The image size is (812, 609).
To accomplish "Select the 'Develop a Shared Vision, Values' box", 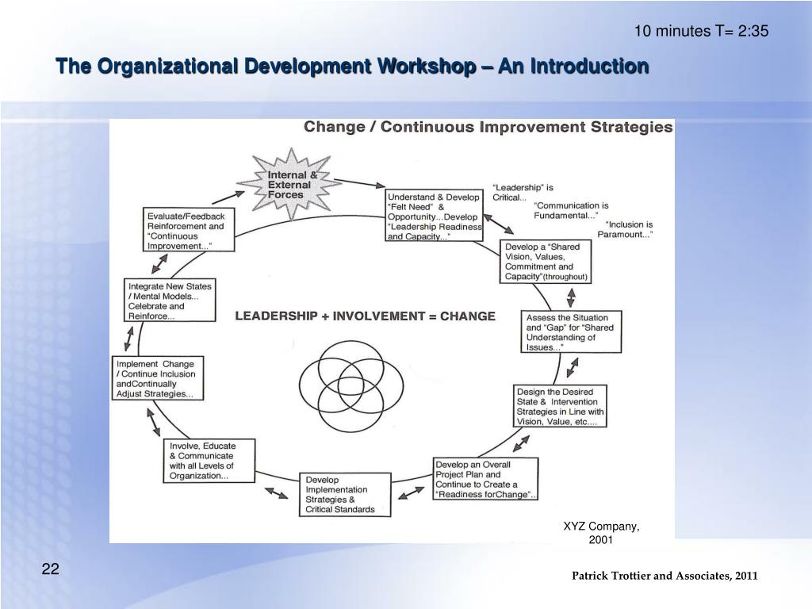I will pyautogui.click(x=546, y=262).
